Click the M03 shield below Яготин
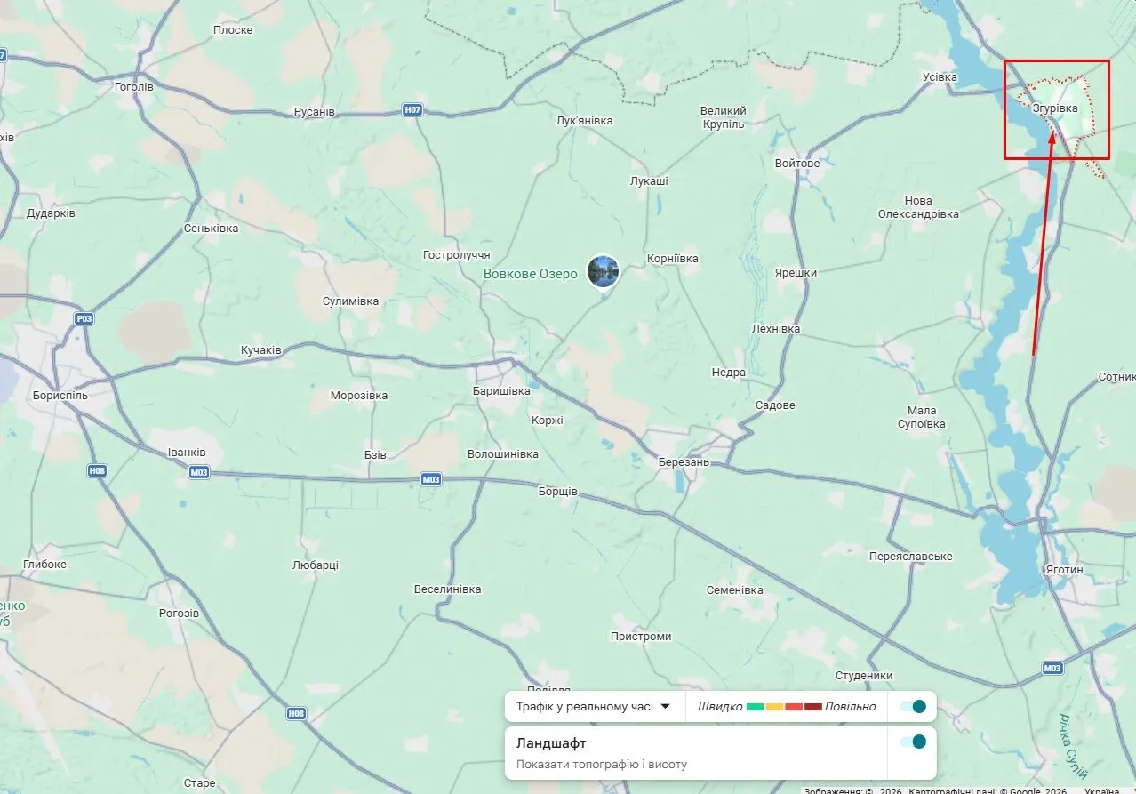The height and width of the screenshot is (794, 1136). 1052,668
